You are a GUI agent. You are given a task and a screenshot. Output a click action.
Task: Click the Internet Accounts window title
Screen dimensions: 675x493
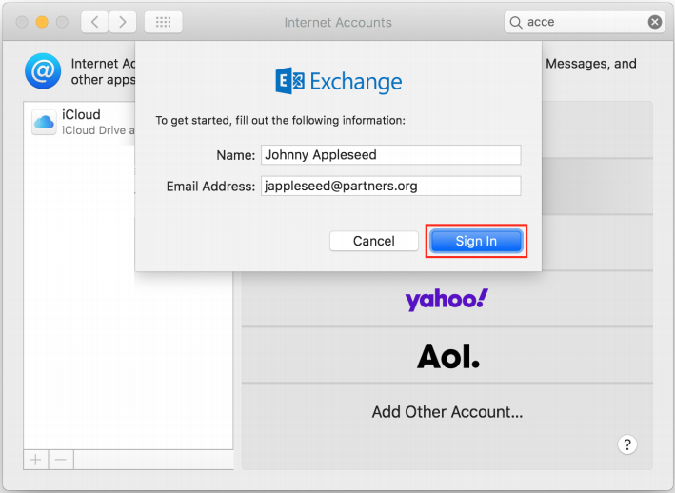pyautogui.click(x=338, y=23)
